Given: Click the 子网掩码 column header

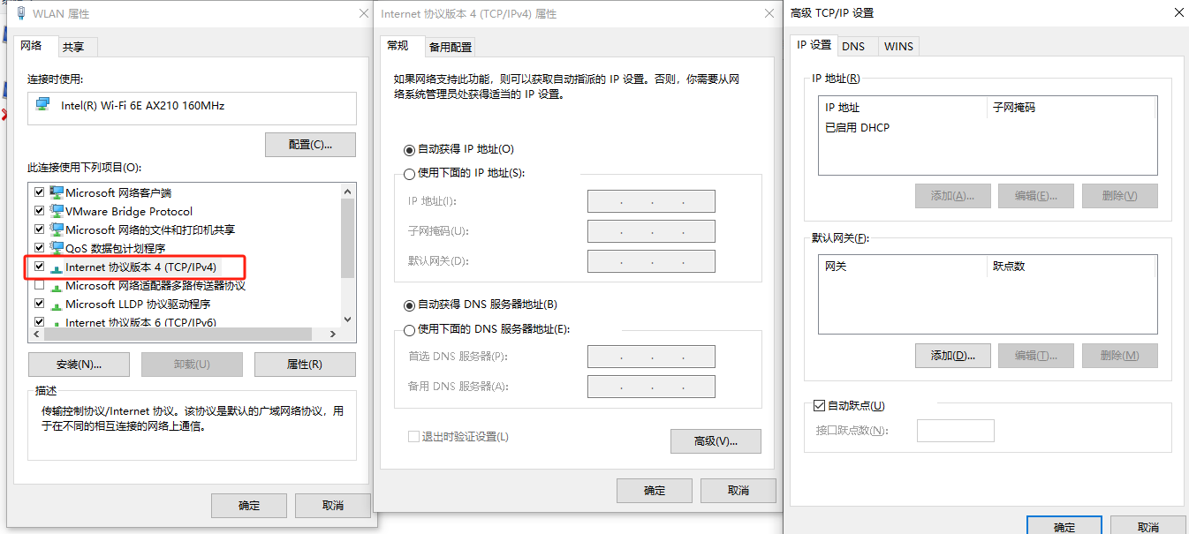Looking at the screenshot, I should (1072, 107).
